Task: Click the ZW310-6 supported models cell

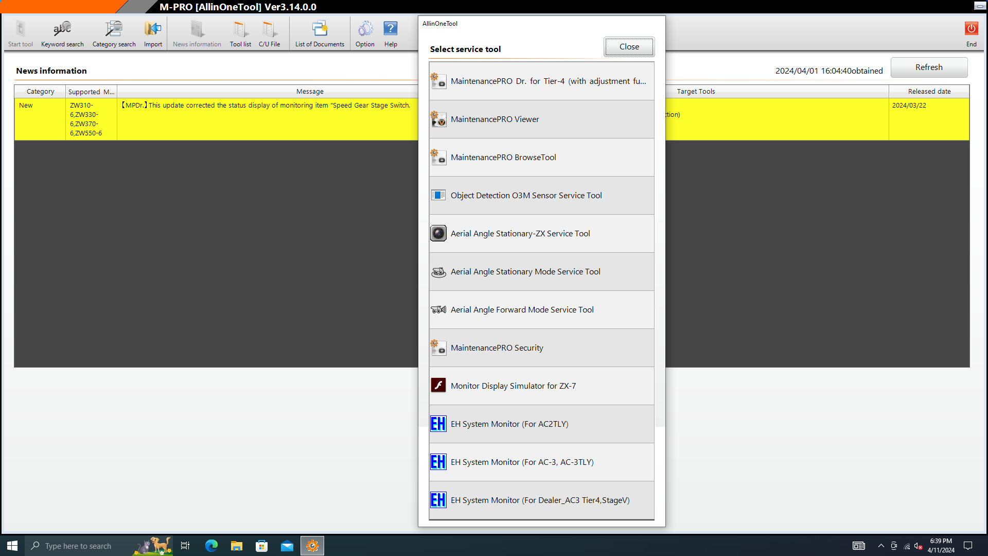Action: point(92,119)
